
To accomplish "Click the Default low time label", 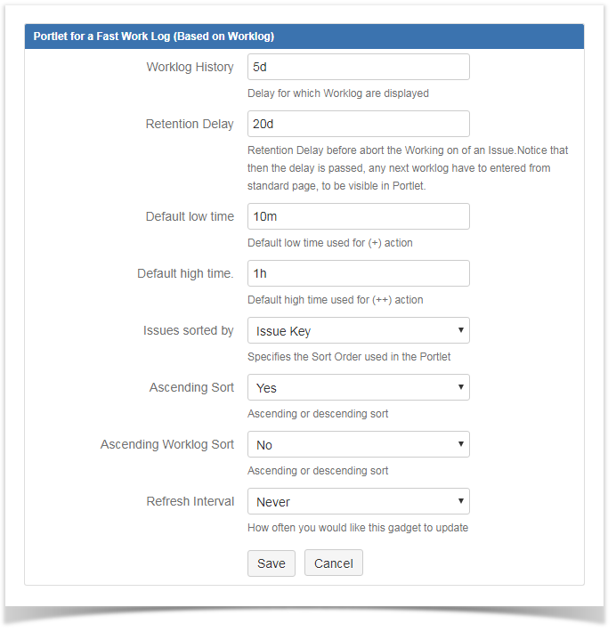I will click(190, 216).
